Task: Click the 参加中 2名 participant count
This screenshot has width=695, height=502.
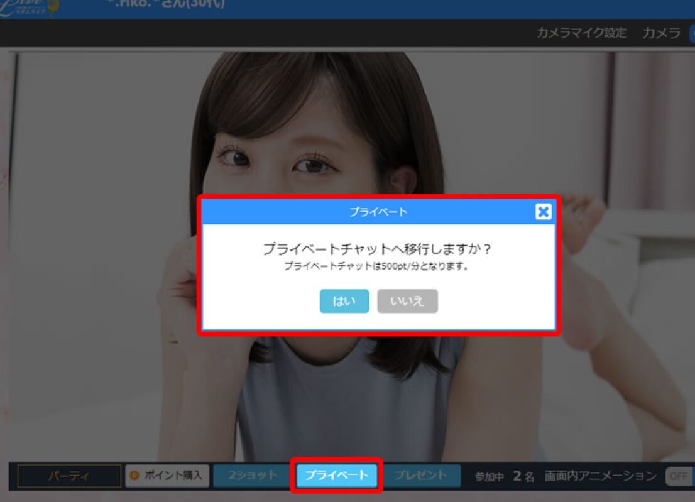Action: pyautogui.click(x=505, y=476)
